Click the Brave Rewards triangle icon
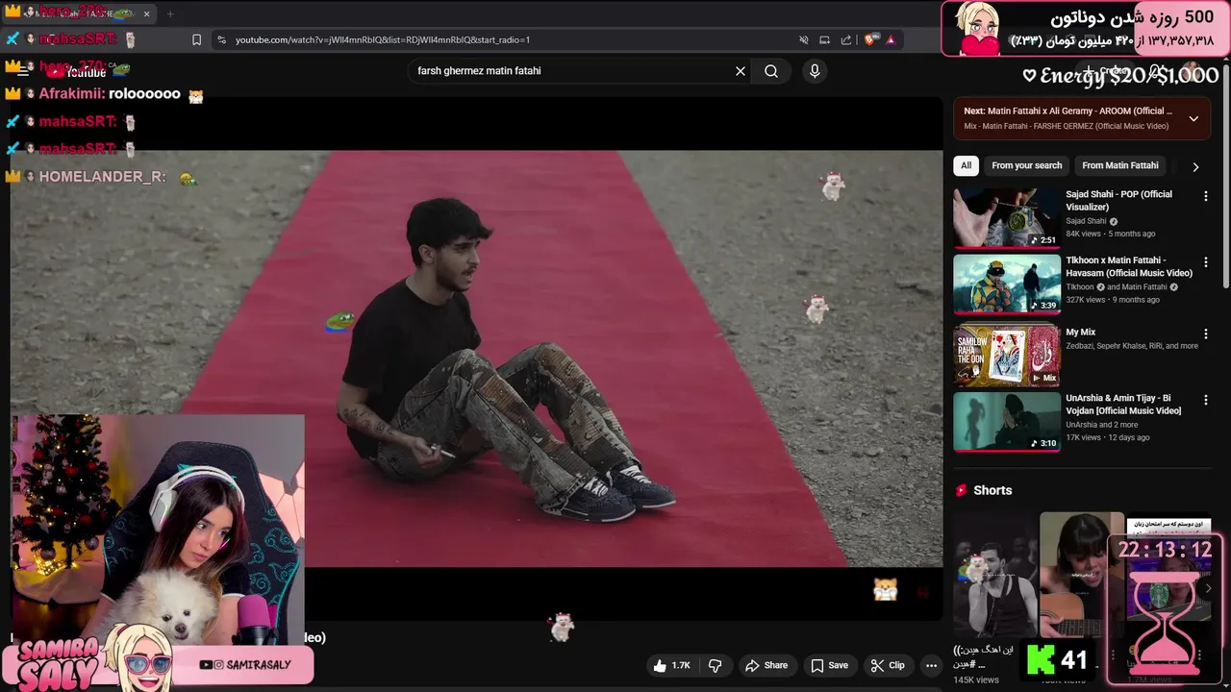Image resolution: width=1231 pixels, height=692 pixels. click(891, 39)
